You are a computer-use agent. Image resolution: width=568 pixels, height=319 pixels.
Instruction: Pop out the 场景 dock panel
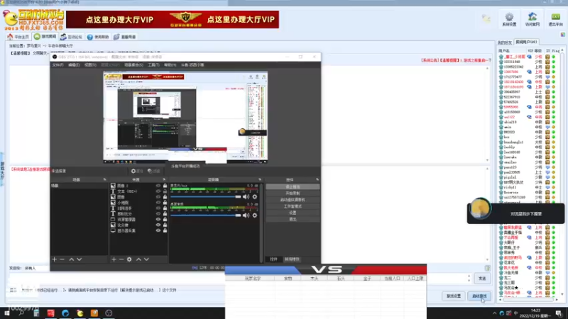(x=104, y=179)
